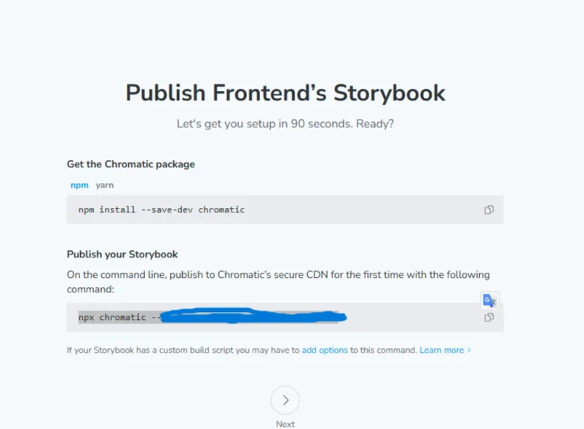The height and width of the screenshot is (429, 584).
Task: Click the Publish Frontend's Storybook title
Action: click(285, 92)
